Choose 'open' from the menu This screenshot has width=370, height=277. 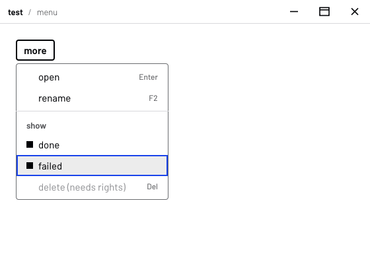pyautogui.click(x=92, y=77)
